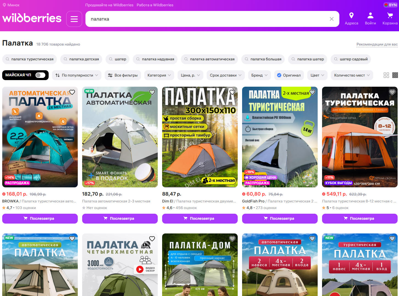Screen dimensions: 399x296
Task: Favorite the 8-12 person tent
Action: (392, 92)
